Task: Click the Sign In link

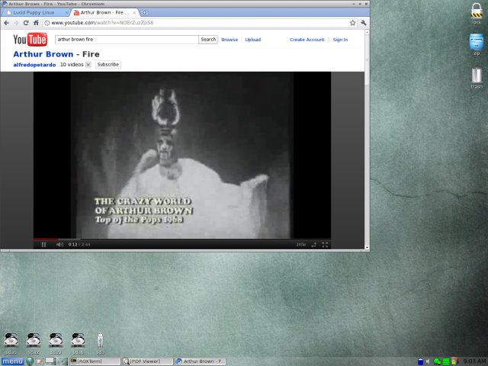Action: 340,40
